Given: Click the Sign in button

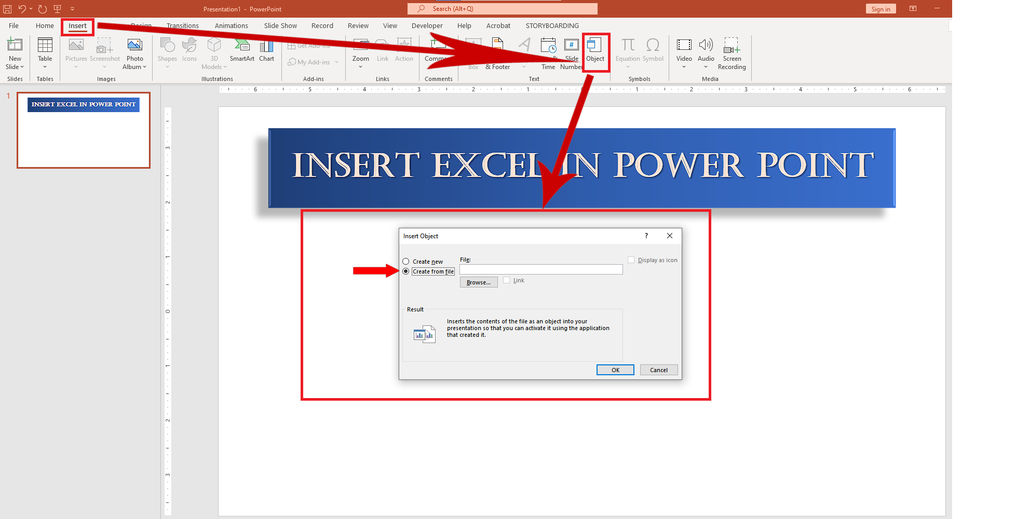Looking at the screenshot, I should tap(881, 9).
